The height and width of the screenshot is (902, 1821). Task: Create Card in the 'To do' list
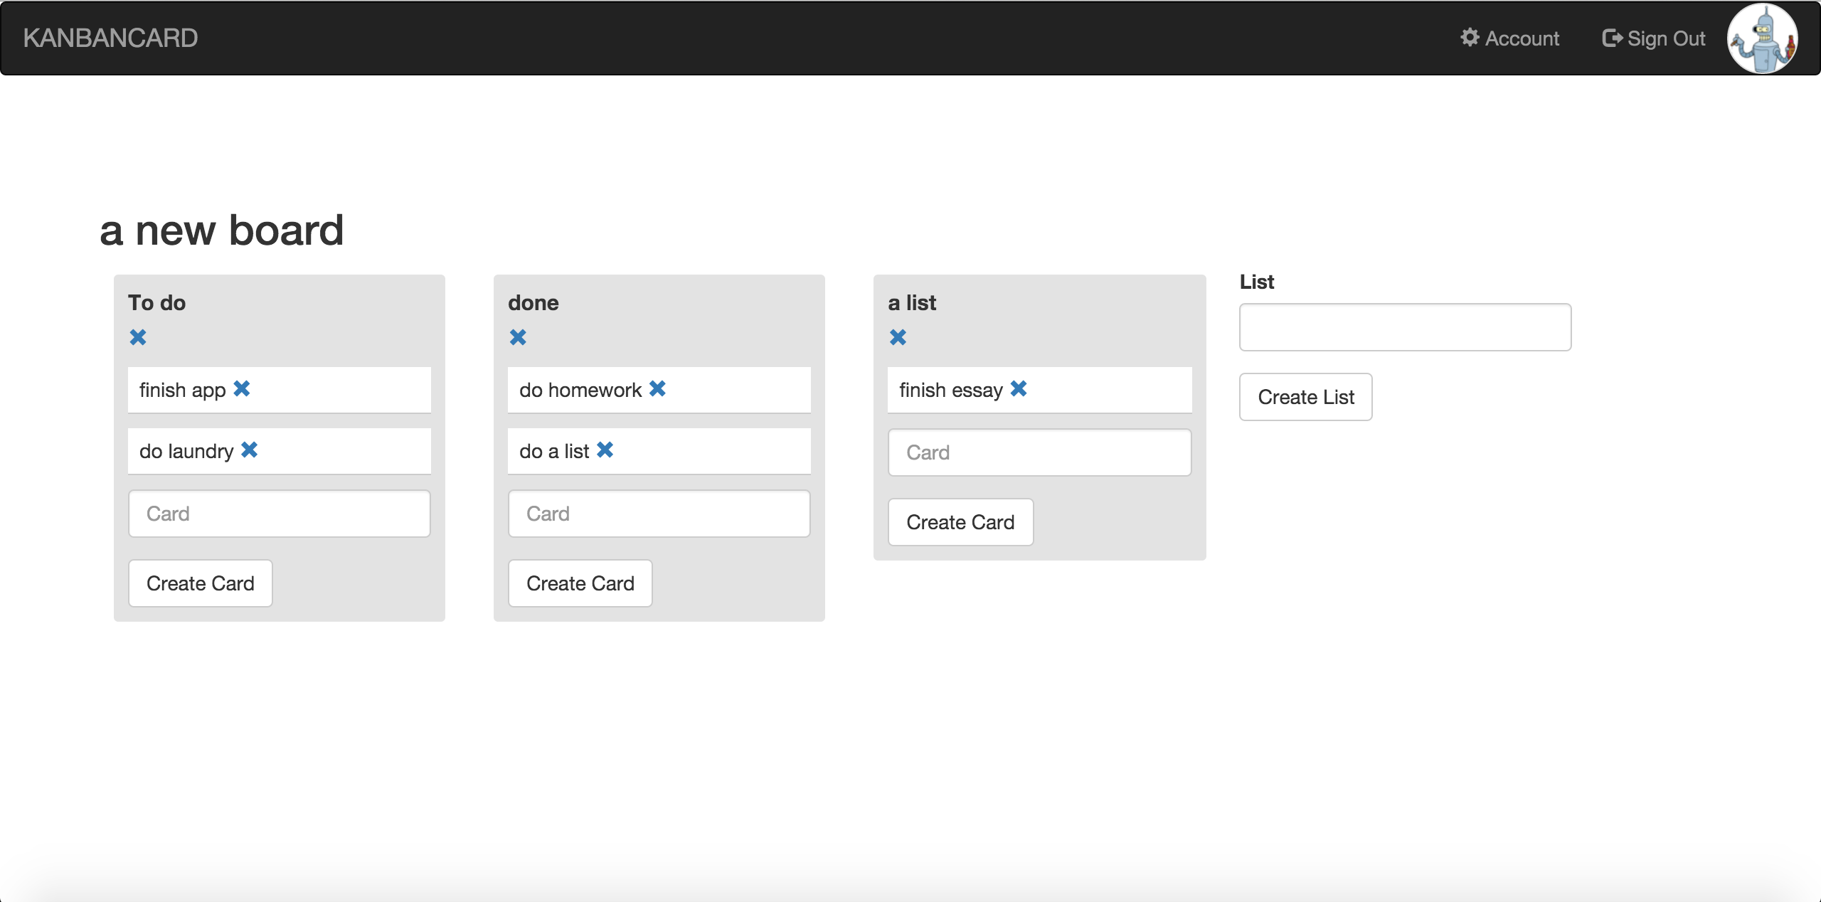tap(201, 583)
